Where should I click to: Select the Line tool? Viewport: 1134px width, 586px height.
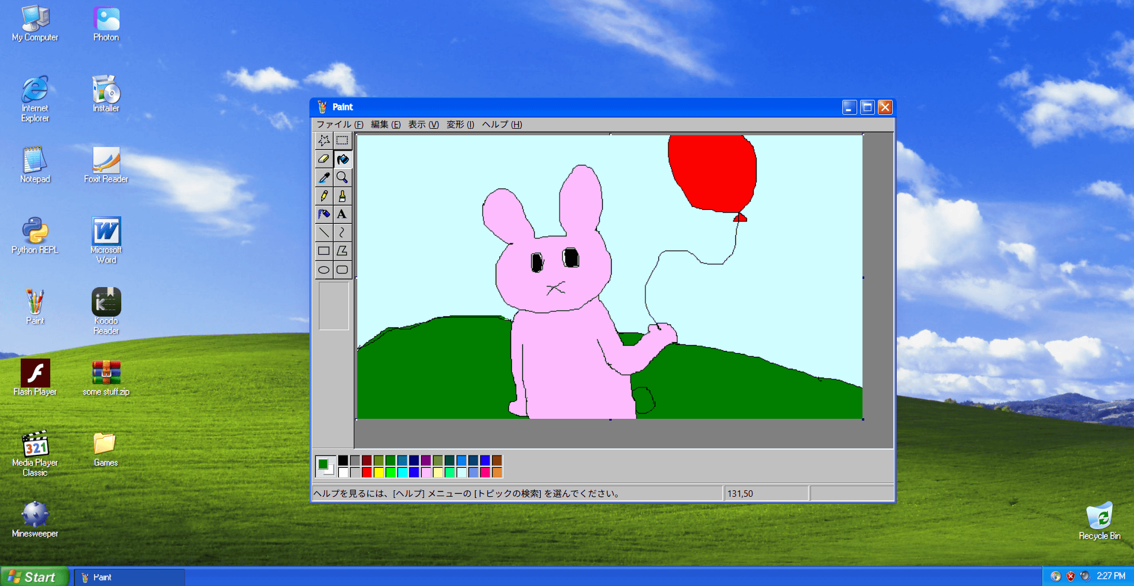click(x=324, y=232)
